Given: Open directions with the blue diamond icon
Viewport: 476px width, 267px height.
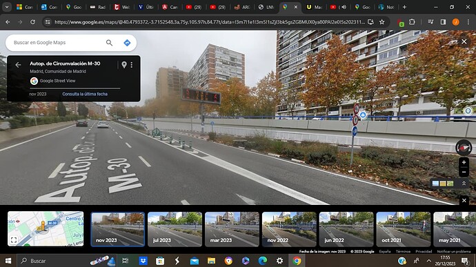Looking at the screenshot, I should [x=127, y=43].
